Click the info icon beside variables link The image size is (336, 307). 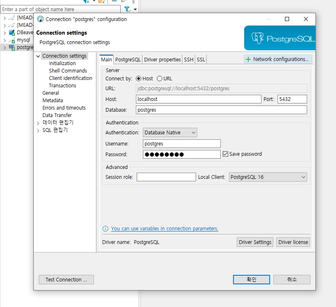point(105,229)
